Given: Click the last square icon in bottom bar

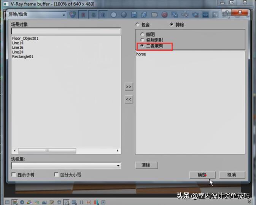Looking at the screenshot, I should coord(103,202).
